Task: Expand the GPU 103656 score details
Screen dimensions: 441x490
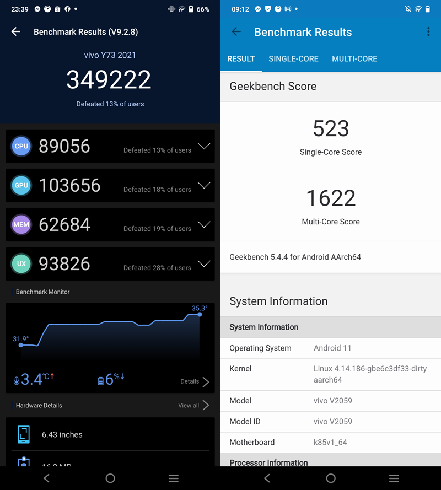Action: click(x=204, y=185)
